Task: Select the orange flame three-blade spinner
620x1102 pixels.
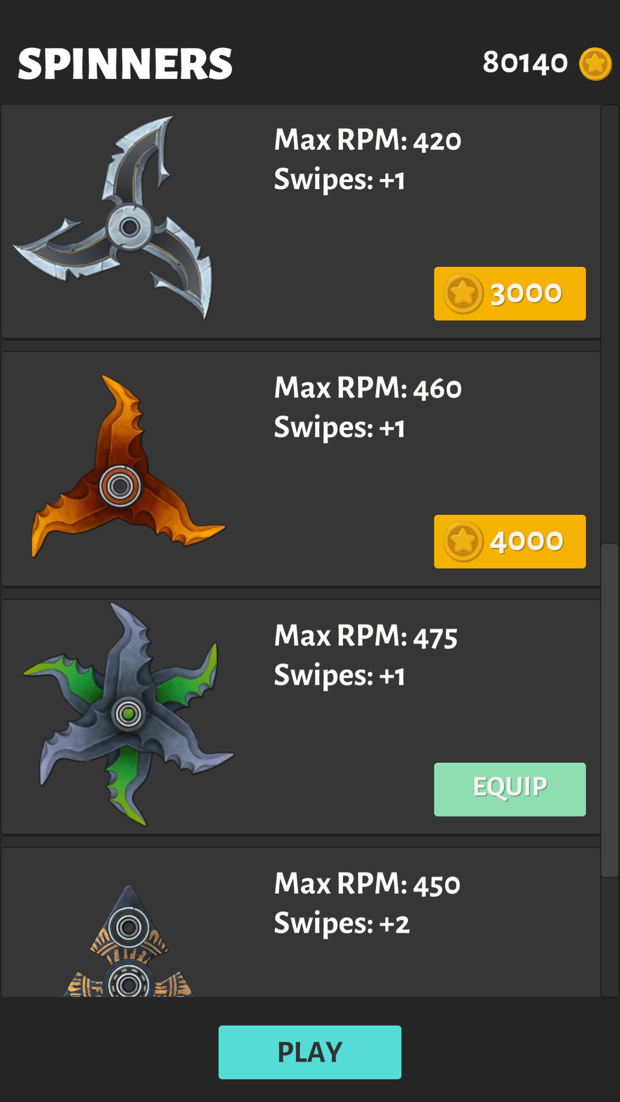Action: pyautogui.click(x=128, y=466)
